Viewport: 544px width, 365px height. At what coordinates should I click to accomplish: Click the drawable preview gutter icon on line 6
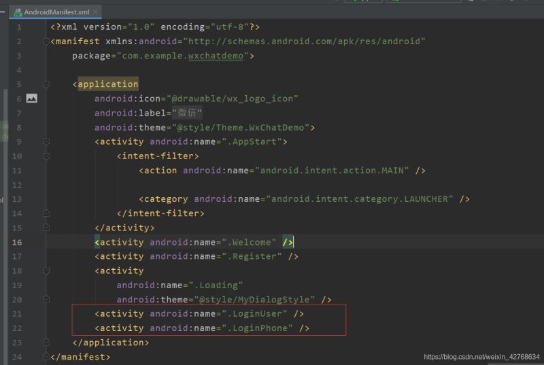coord(31,99)
